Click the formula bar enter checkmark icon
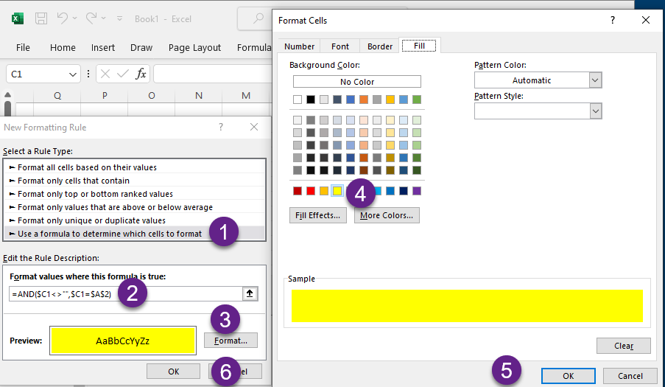 122,74
